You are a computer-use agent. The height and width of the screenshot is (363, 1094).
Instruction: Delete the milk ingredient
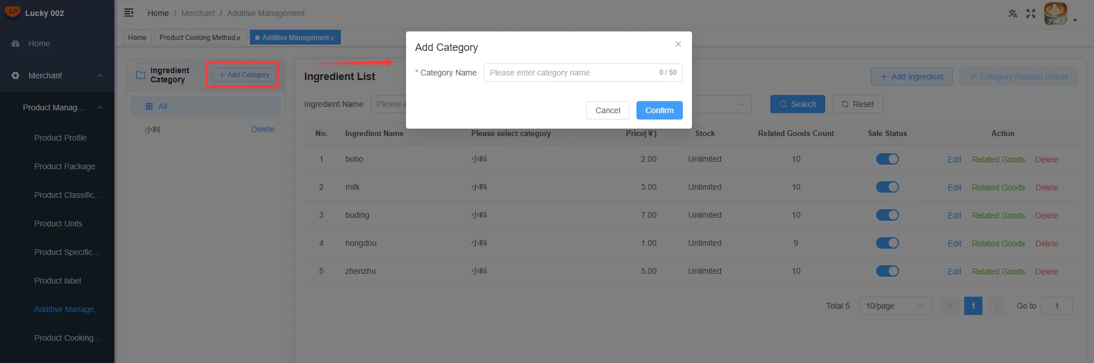point(1047,188)
